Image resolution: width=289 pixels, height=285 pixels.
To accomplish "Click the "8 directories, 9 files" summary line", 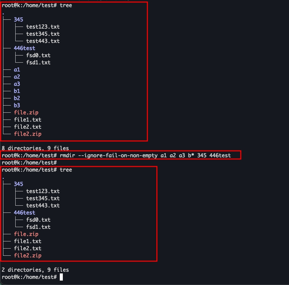I will pyautogui.click(x=35, y=148).
